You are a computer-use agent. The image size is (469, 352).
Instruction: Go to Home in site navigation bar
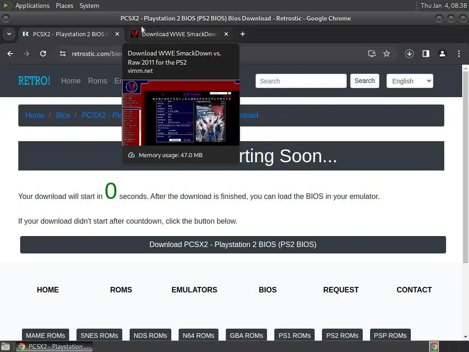point(71,81)
